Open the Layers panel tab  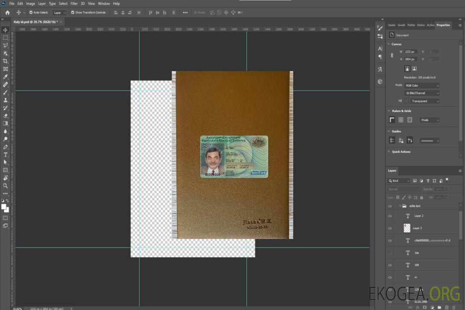point(392,170)
